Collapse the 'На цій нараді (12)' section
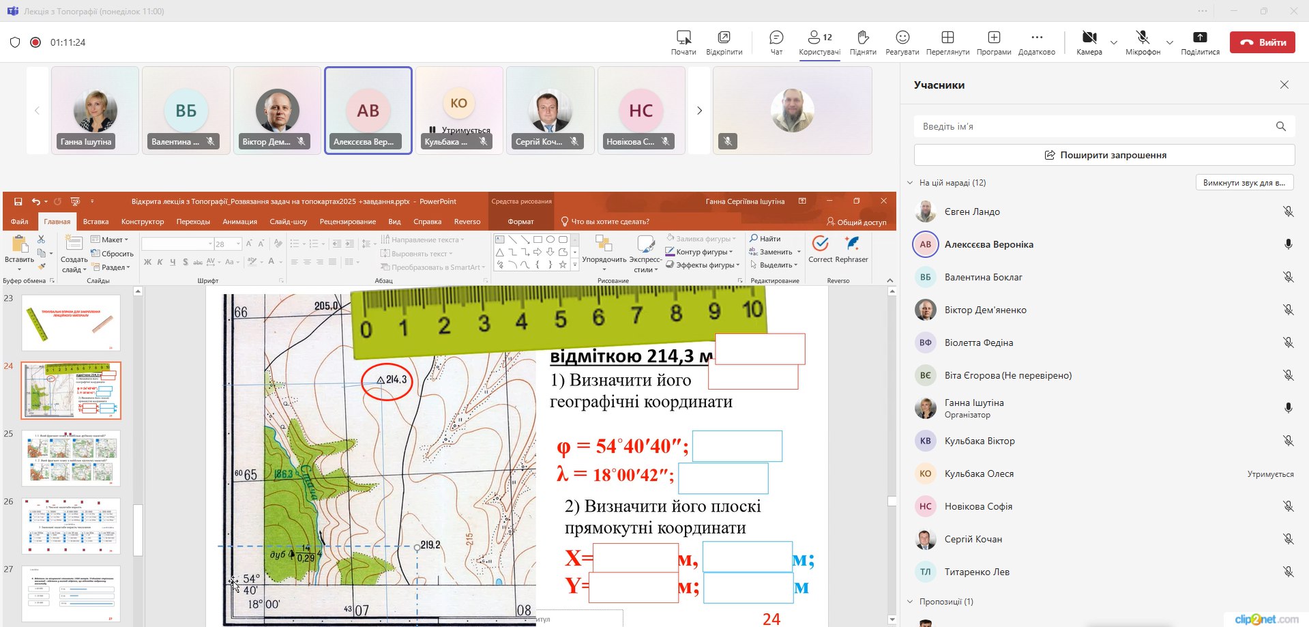This screenshot has height=627, width=1309. point(910,183)
